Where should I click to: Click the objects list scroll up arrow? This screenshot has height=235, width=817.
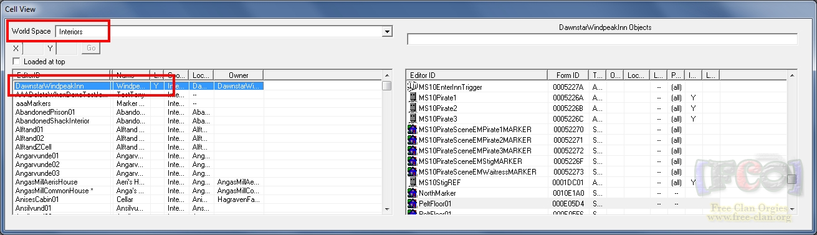click(x=792, y=75)
